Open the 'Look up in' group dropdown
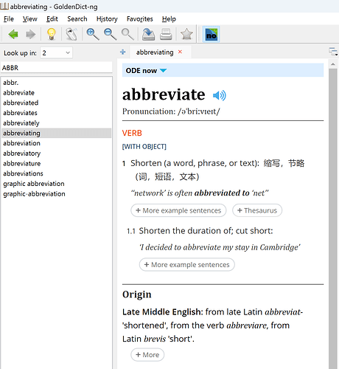The image size is (339, 369). 56,53
